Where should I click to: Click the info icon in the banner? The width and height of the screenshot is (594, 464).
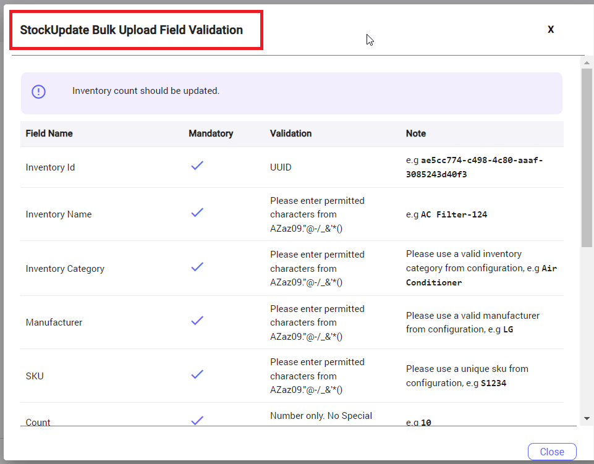[39, 91]
